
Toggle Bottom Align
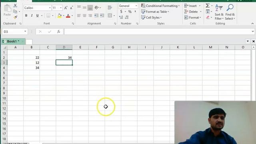tap(90, 8)
